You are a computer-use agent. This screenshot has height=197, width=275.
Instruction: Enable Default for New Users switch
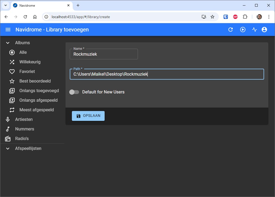[x=74, y=92]
